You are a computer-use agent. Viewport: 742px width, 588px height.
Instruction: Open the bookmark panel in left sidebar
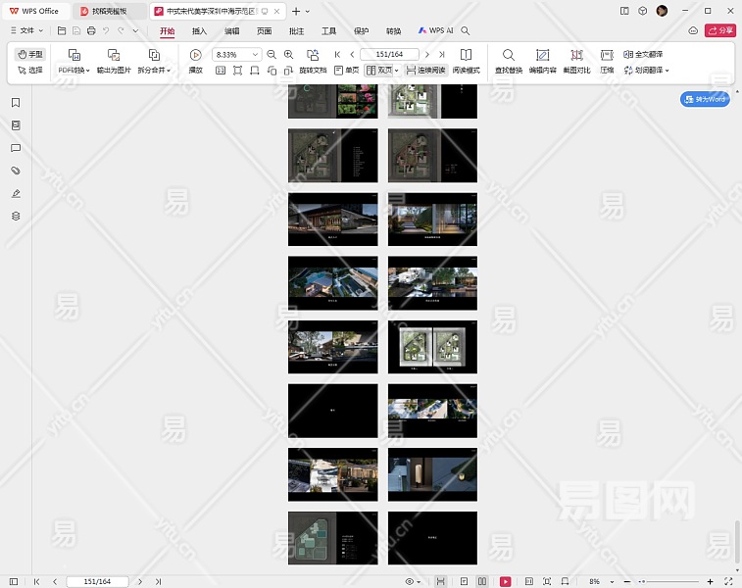[16, 103]
